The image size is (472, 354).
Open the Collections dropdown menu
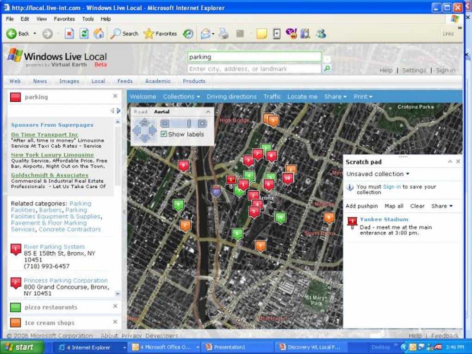[181, 97]
